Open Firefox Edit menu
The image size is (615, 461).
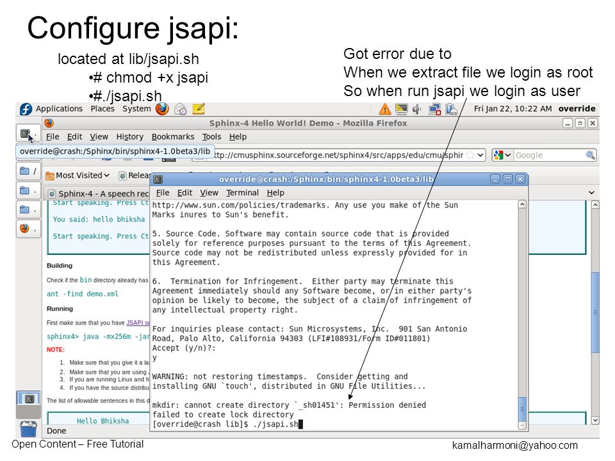click(x=74, y=137)
